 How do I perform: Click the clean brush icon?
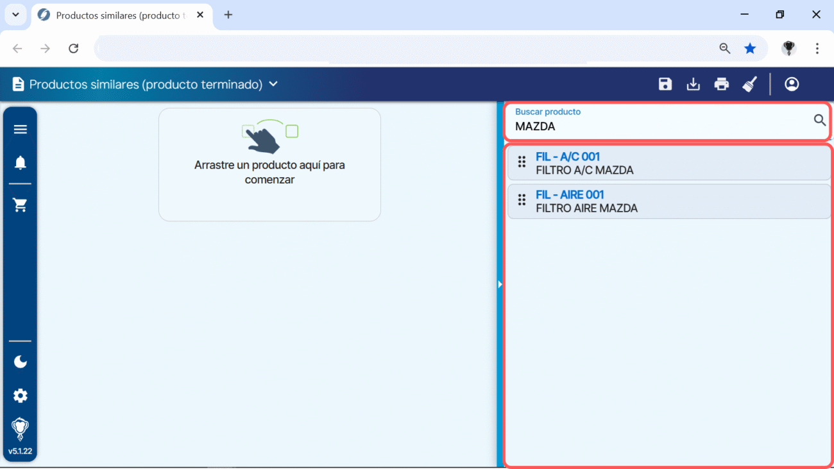pos(750,84)
